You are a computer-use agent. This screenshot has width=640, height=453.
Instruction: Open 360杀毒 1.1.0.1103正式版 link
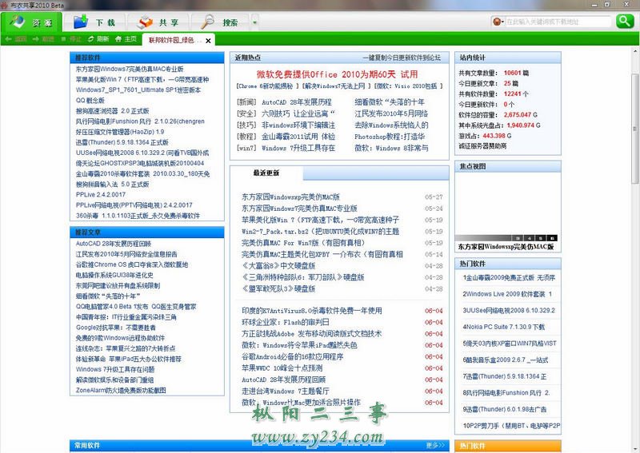pos(138,216)
